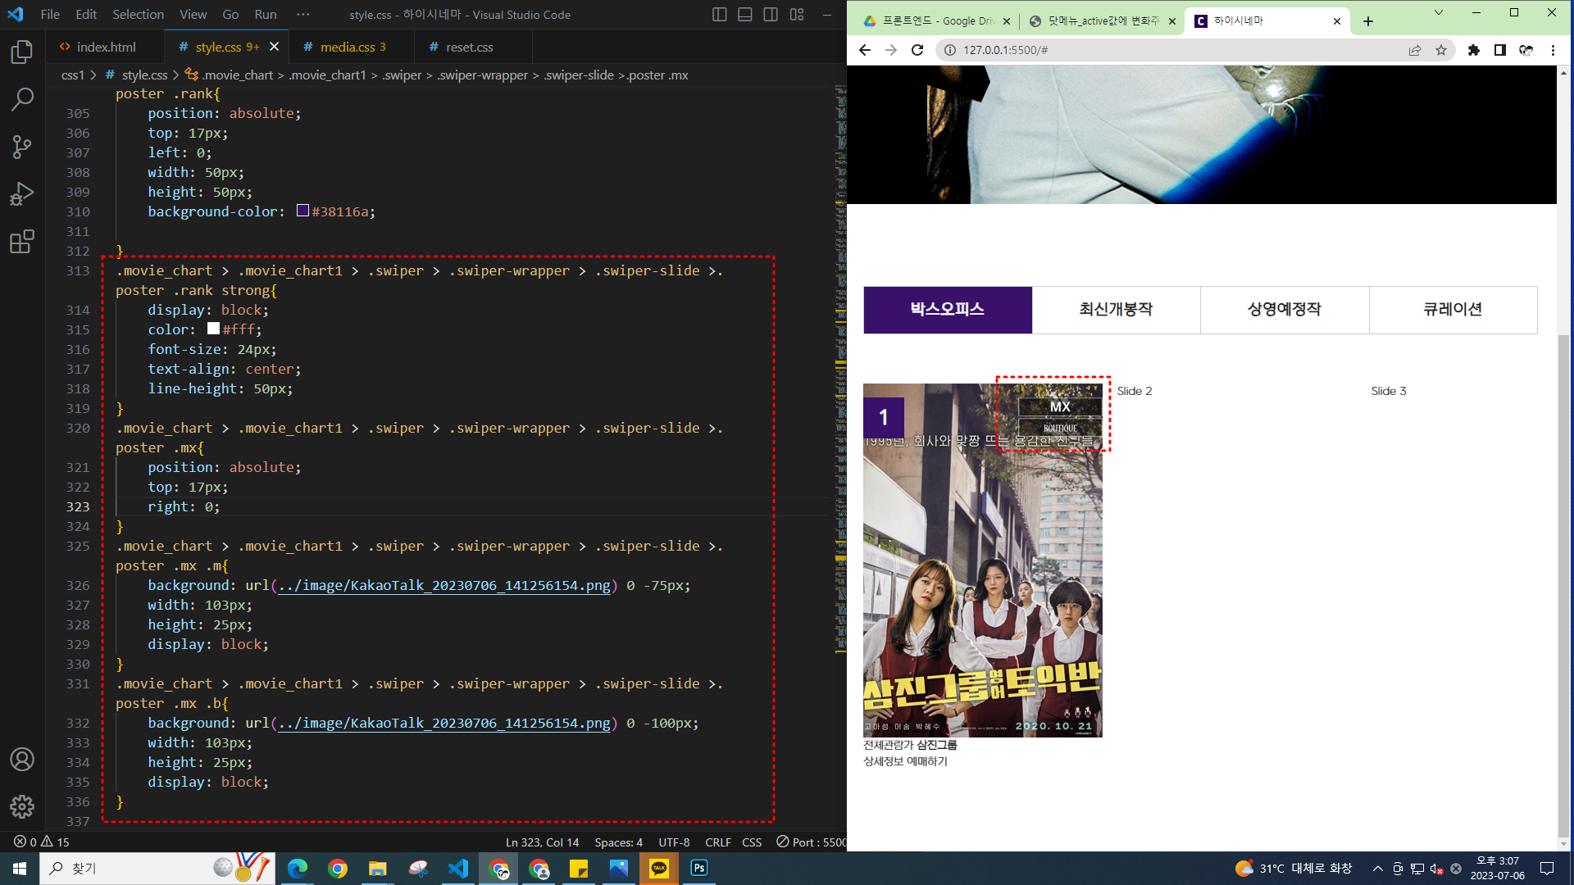Click the Port: 5500 Live Server status
The width and height of the screenshot is (1574, 885).
point(811,842)
